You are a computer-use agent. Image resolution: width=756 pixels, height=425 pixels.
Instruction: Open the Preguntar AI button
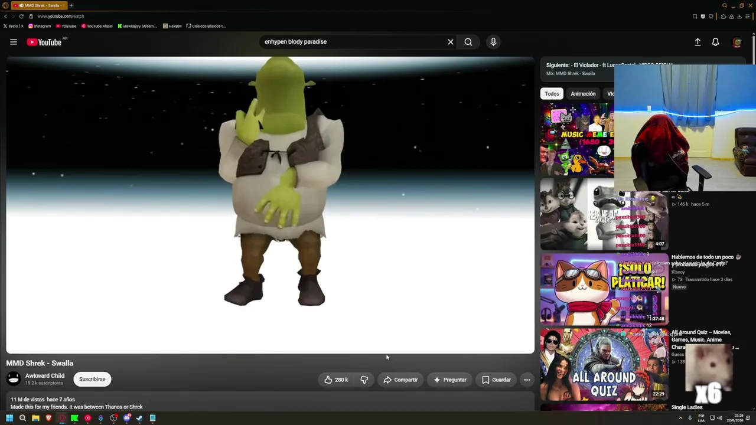point(450,380)
